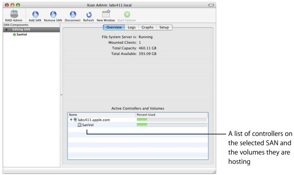Toggle the toolbar with the pill button

[211, 5]
